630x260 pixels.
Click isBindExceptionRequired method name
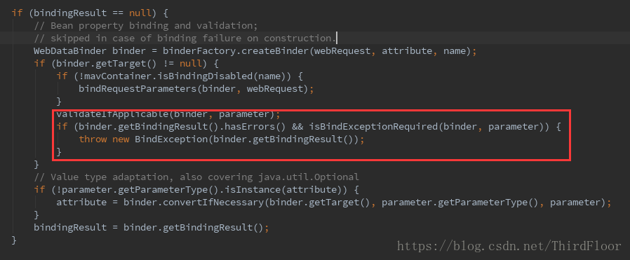[373, 127]
